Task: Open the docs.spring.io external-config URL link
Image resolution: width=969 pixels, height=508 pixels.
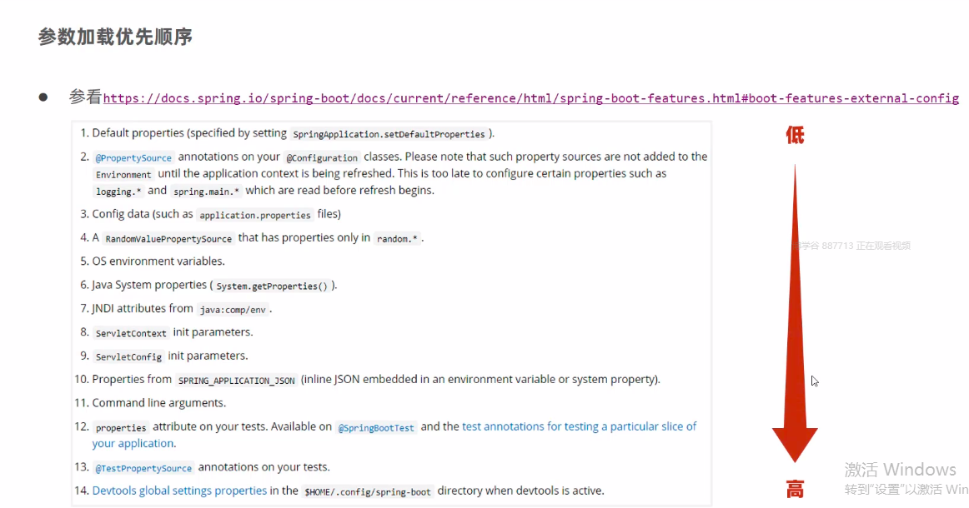Action: [530, 98]
